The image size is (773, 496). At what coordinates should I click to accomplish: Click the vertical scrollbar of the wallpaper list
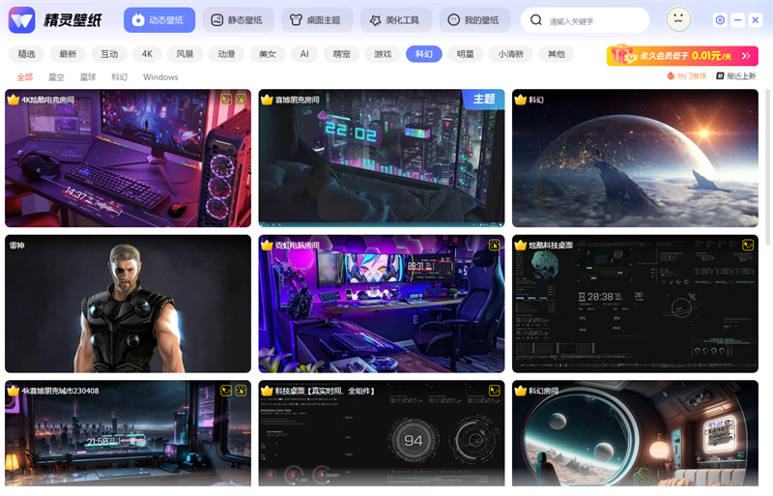(767, 167)
